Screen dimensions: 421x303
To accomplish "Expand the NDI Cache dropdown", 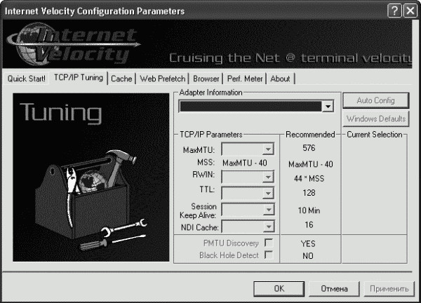I will [x=267, y=227].
